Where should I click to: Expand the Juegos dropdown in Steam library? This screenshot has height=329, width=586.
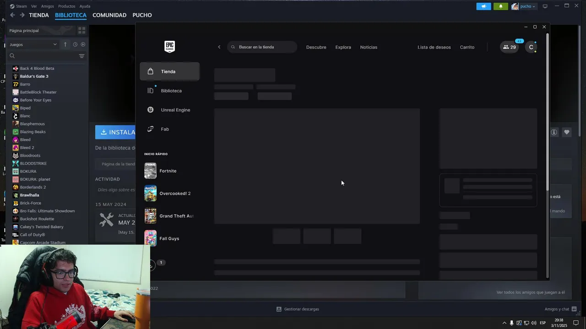33,44
